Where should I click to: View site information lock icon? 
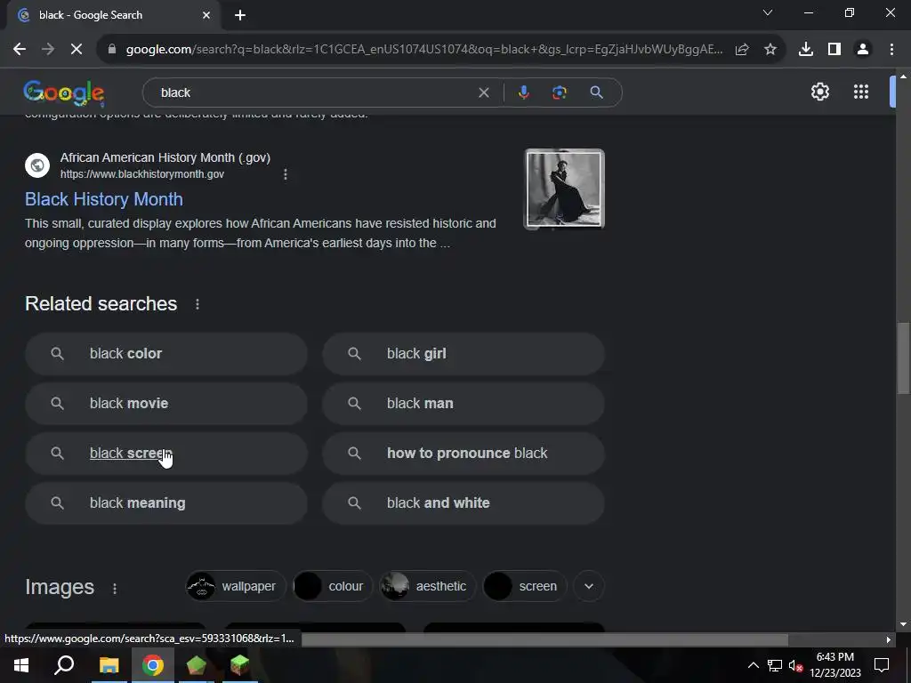coord(111,50)
